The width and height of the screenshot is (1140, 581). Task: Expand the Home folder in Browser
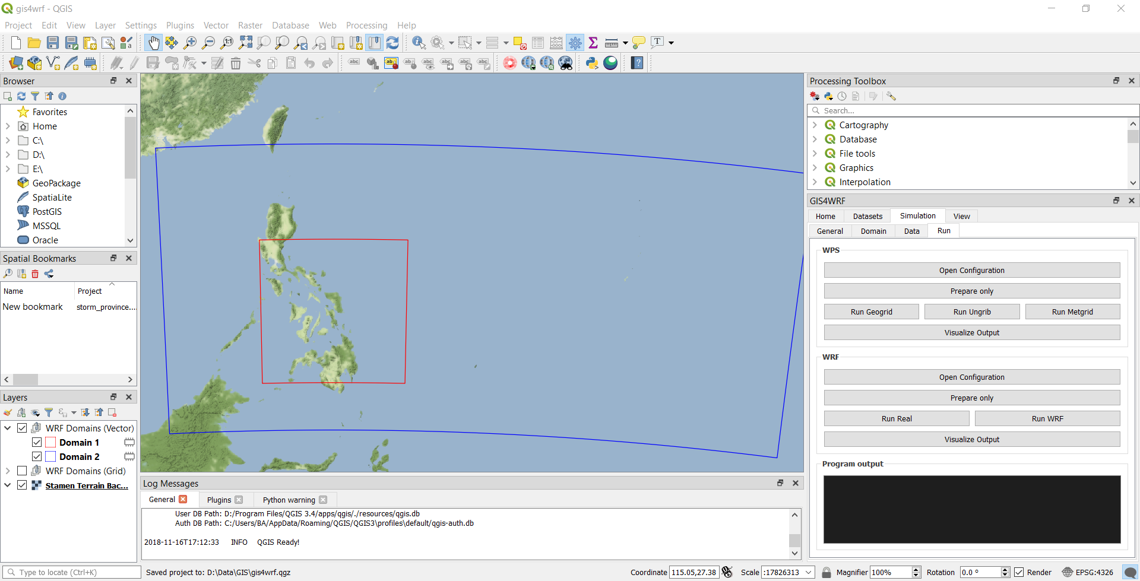click(8, 126)
